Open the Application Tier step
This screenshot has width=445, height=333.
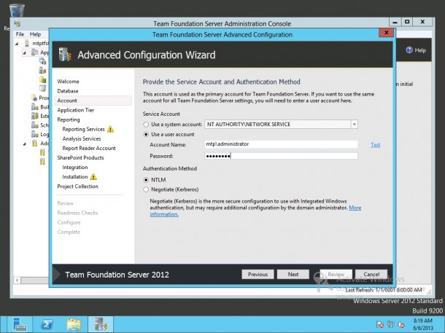coord(75,110)
